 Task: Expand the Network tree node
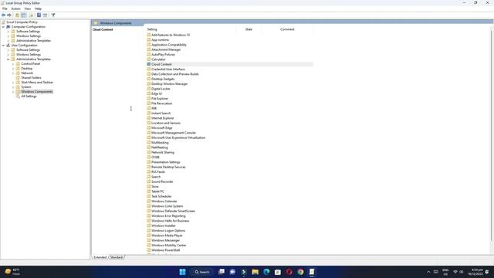(13, 73)
